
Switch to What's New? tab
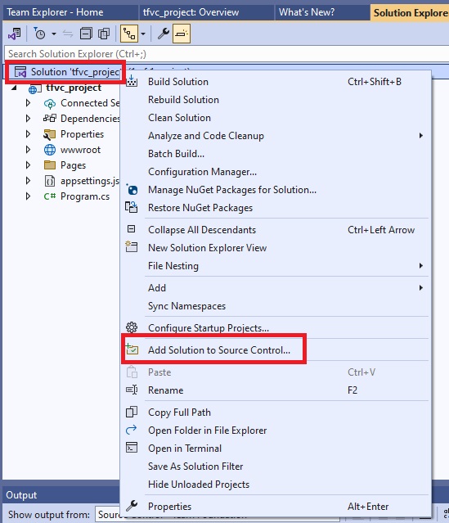(x=322, y=12)
